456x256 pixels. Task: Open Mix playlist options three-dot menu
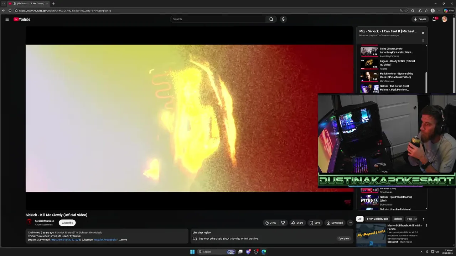point(423,41)
